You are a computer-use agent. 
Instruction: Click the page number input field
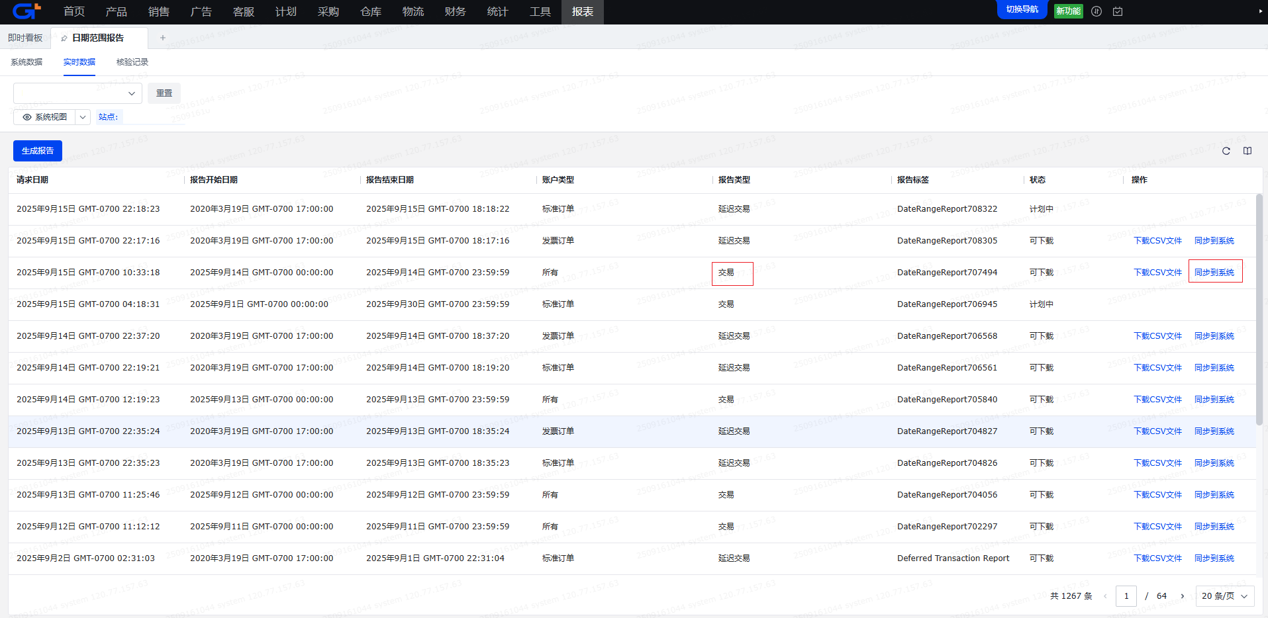tap(1126, 596)
